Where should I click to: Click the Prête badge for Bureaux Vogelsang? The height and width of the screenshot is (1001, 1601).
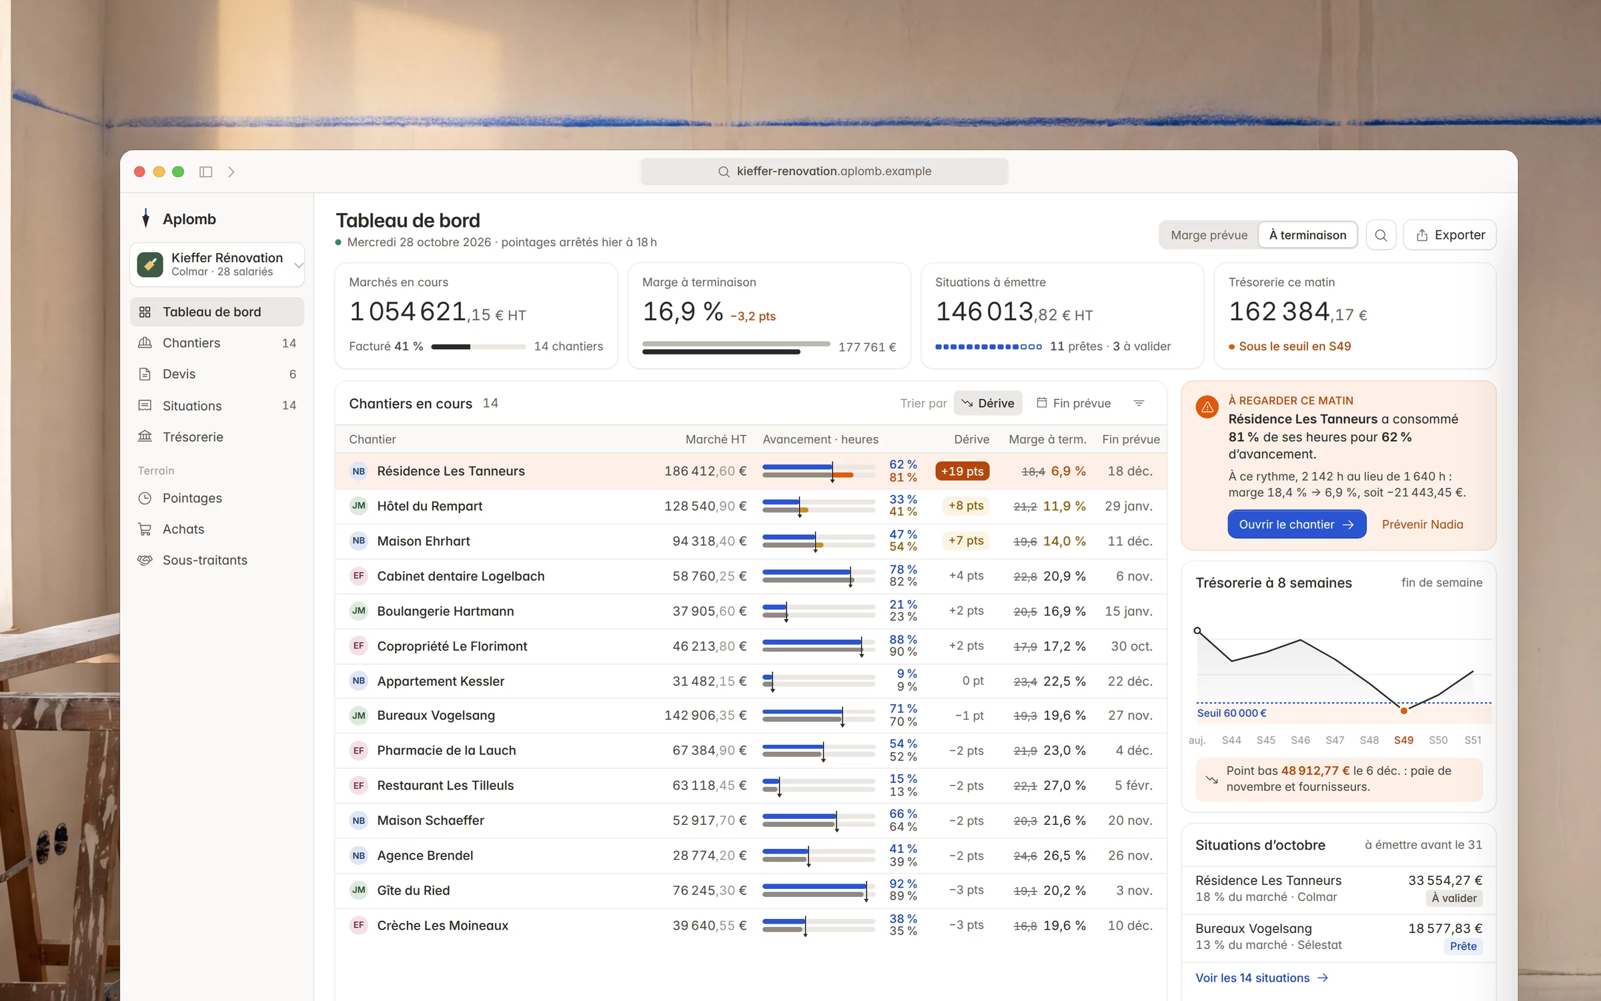[1463, 946]
